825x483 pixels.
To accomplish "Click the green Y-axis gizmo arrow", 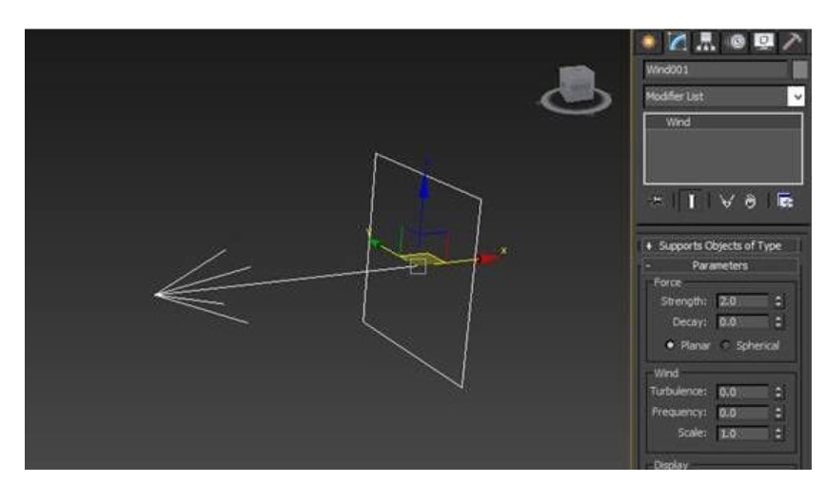I will tap(375, 242).
